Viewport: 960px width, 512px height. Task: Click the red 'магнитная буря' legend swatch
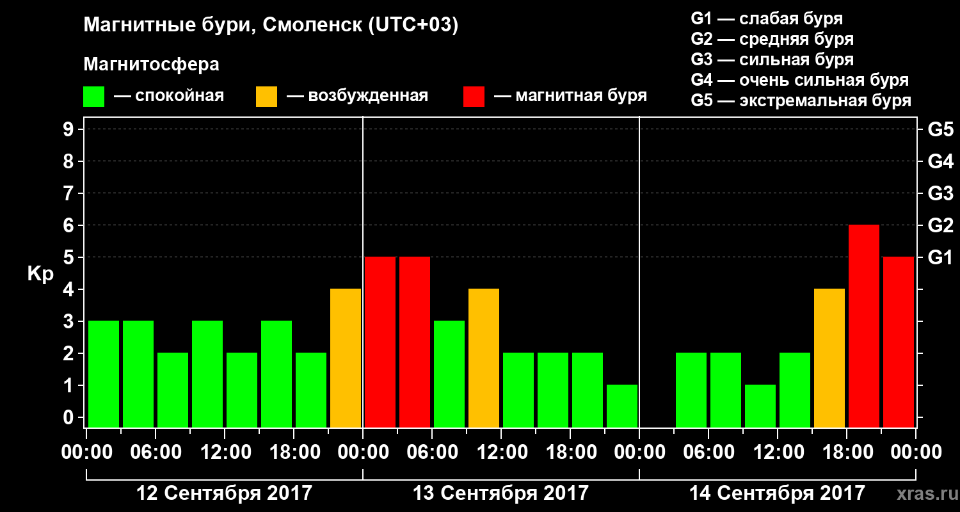(x=474, y=97)
